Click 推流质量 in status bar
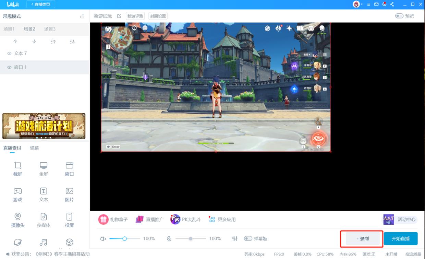The width and height of the screenshot is (425, 259). [x=413, y=254]
